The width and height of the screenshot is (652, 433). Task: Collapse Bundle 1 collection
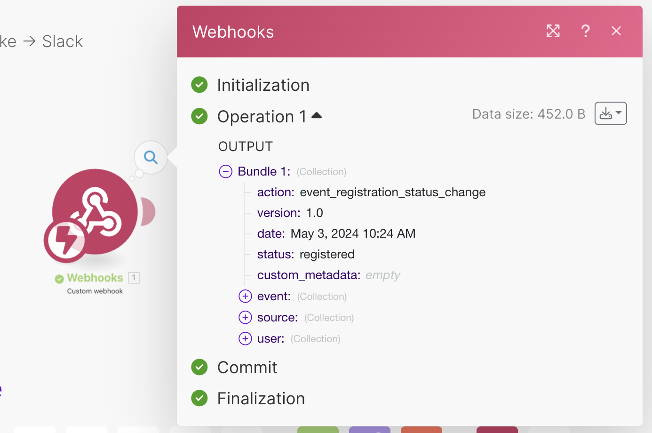tap(226, 171)
